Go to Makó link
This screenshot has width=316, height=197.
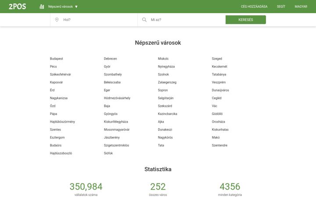215,137
